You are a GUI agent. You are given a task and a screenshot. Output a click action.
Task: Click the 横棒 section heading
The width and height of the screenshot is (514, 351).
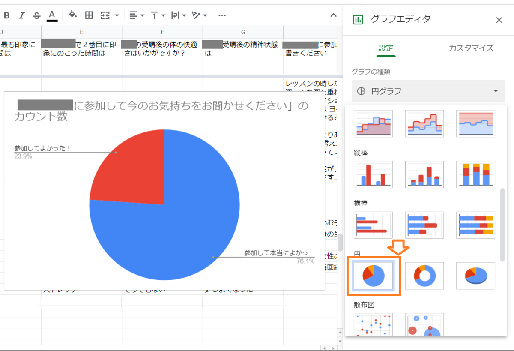tap(361, 203)
